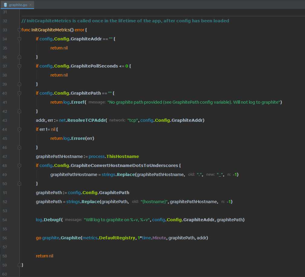Click ThisHostname on line 47
Screen dimensions: 305x277
(123, 156)
